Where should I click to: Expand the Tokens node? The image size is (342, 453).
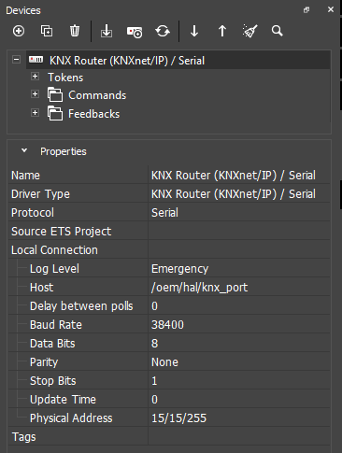(36, 76)
